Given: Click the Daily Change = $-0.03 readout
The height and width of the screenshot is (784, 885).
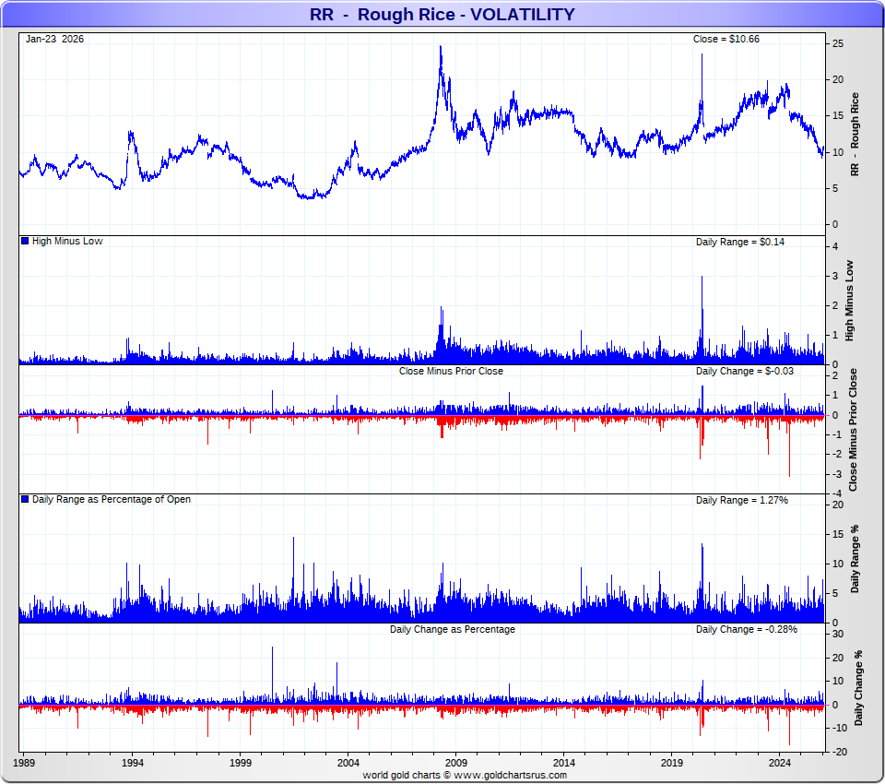Looking at the screenshot, I should coord(744,371).
